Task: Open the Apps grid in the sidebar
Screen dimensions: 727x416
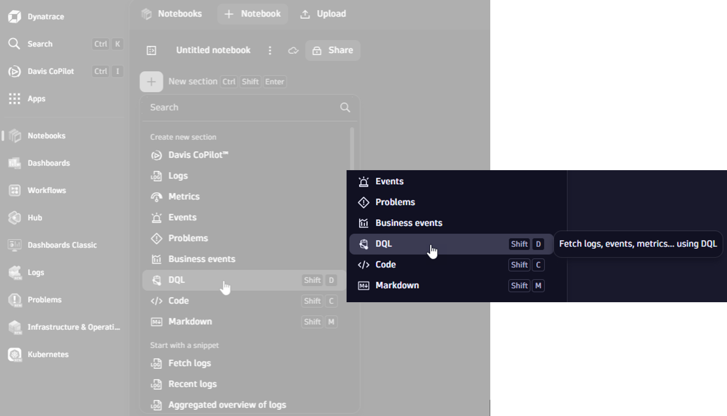Action: (36, 99)
